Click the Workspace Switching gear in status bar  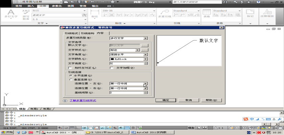click(244, 128)
